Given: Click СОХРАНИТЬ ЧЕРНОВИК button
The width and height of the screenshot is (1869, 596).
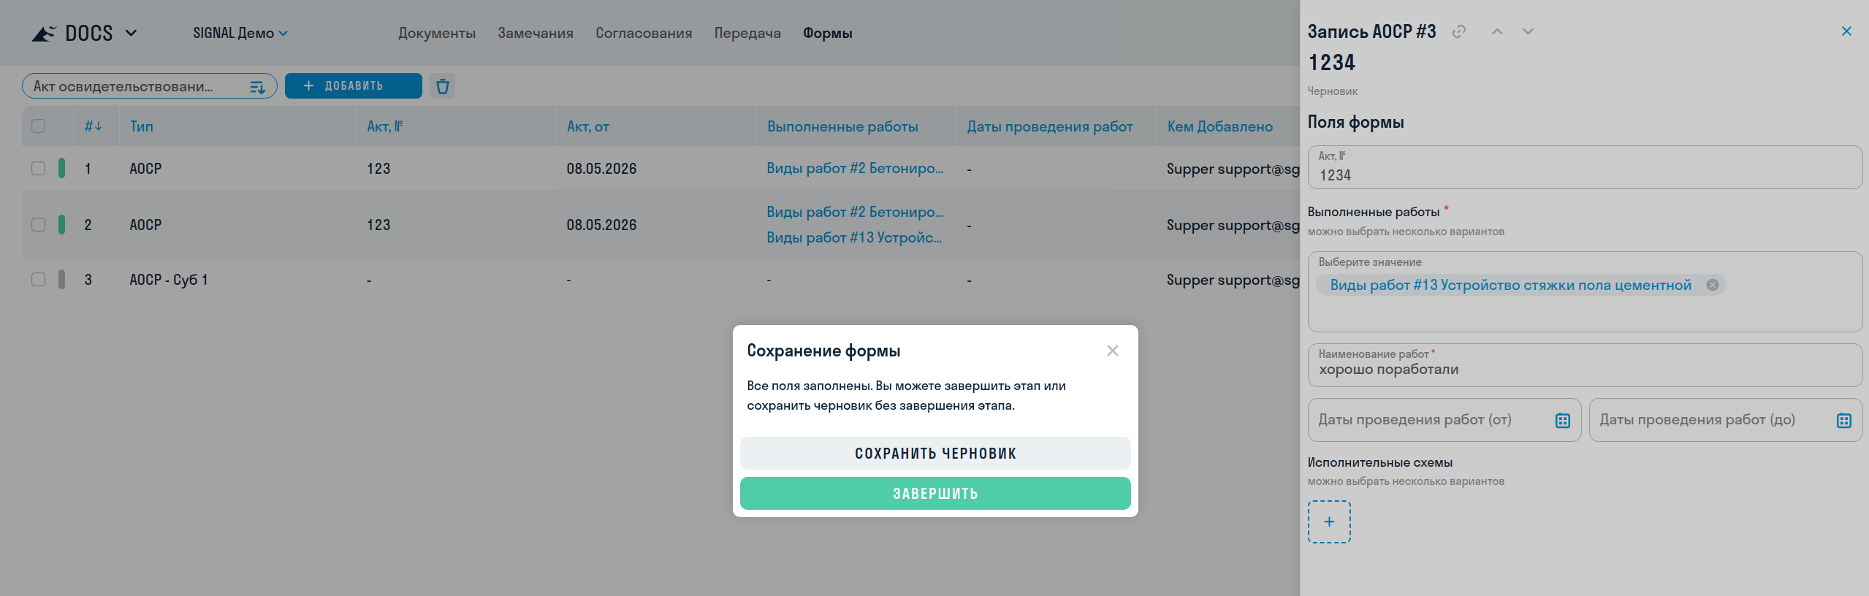Looking at the screenshot, I should coord(935,454).
